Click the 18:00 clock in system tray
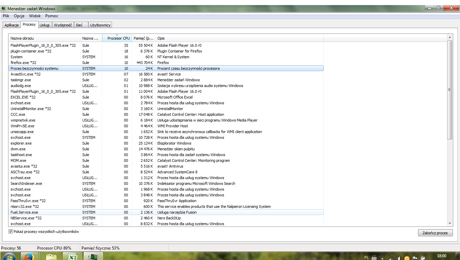Image resolution: width=460 pixels, height=260 pixels. pyautogui.click(x=442, y=256)
